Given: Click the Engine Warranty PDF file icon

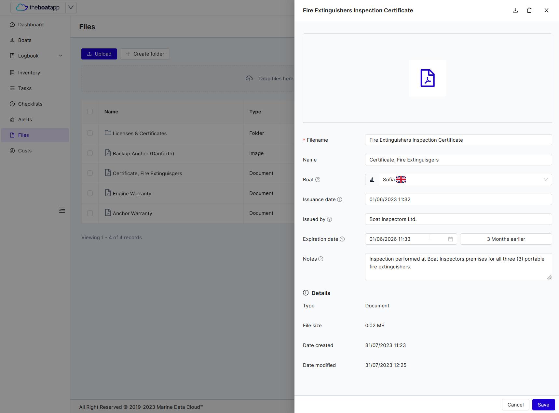Looking at the screenshot, I should pos(108,193).
